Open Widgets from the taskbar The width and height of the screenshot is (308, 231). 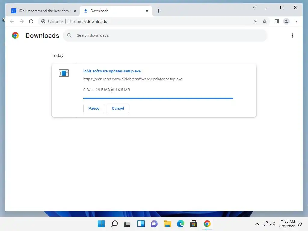(x=141, y=224)
